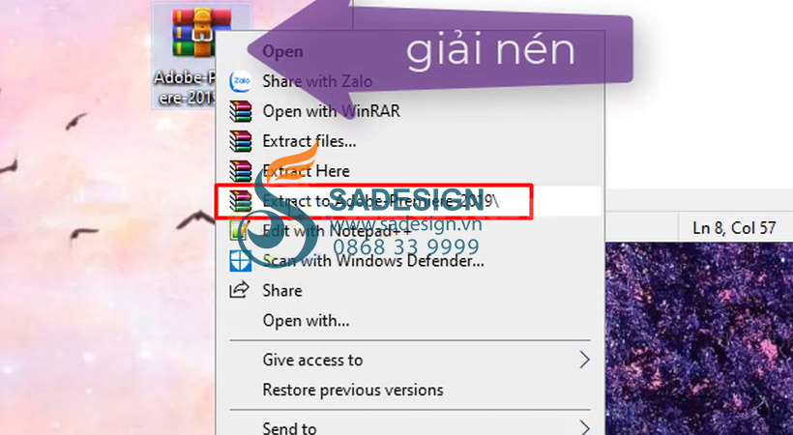This screenshot has height=435, width=793.
Task: Expand the Send to submenu arrow
Action: 584,428
